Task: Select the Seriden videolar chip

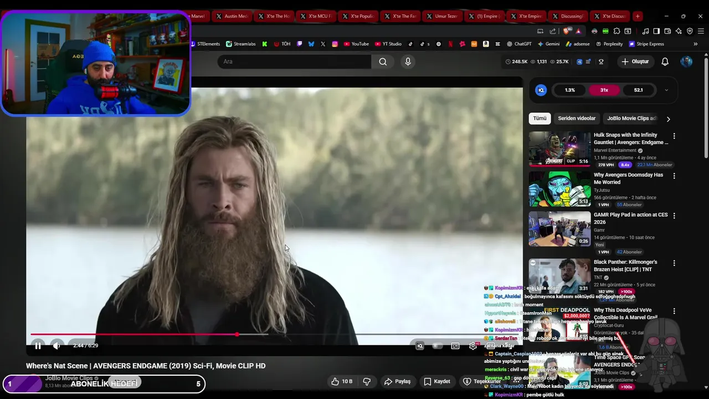Action: (577, 118)
